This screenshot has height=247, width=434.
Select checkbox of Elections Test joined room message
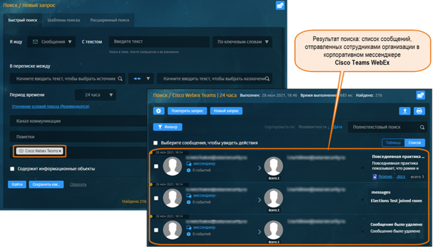pyautogui.click(x=156, y=199)
